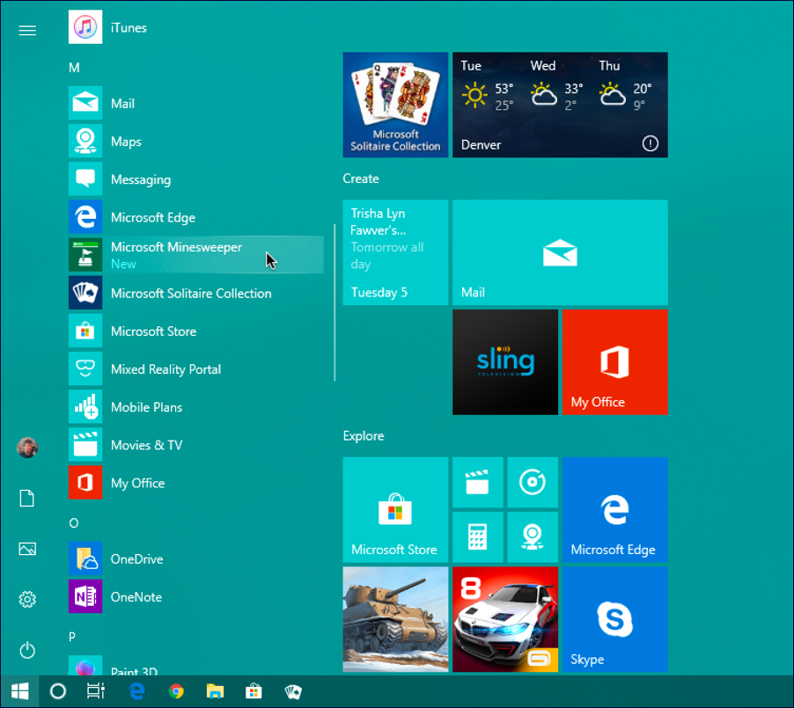Open Microsoft Solitaire Collection list entry
794x708 pixels.
point(196,293)
